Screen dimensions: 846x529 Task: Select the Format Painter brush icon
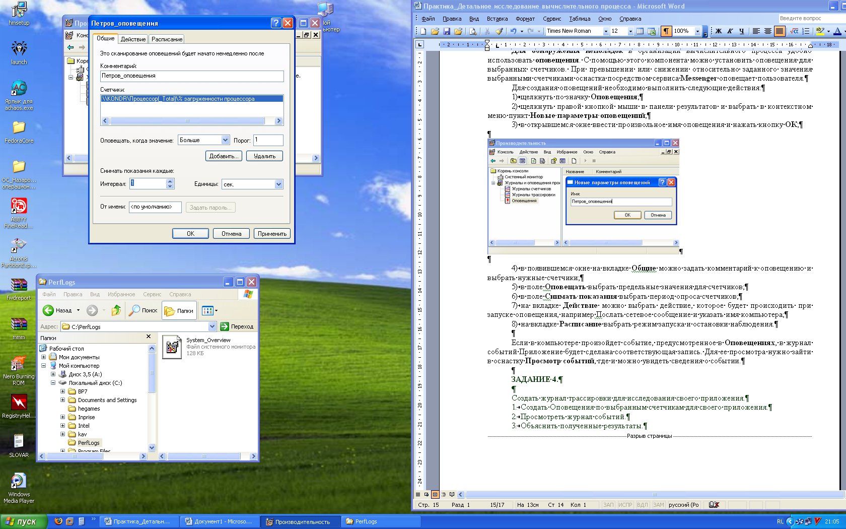499,31
